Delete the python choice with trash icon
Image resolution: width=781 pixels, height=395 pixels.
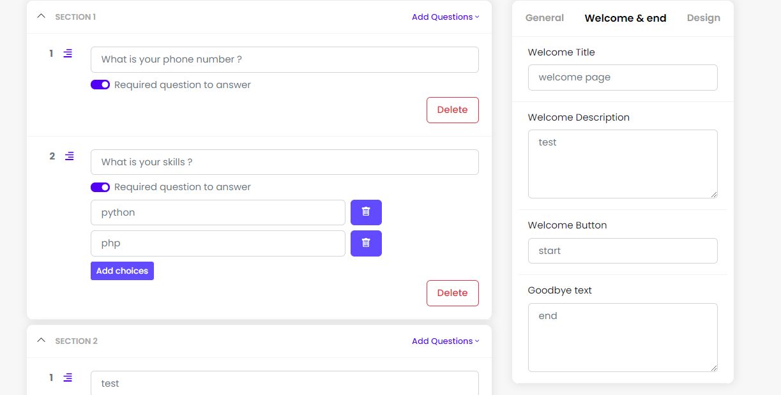366,212
